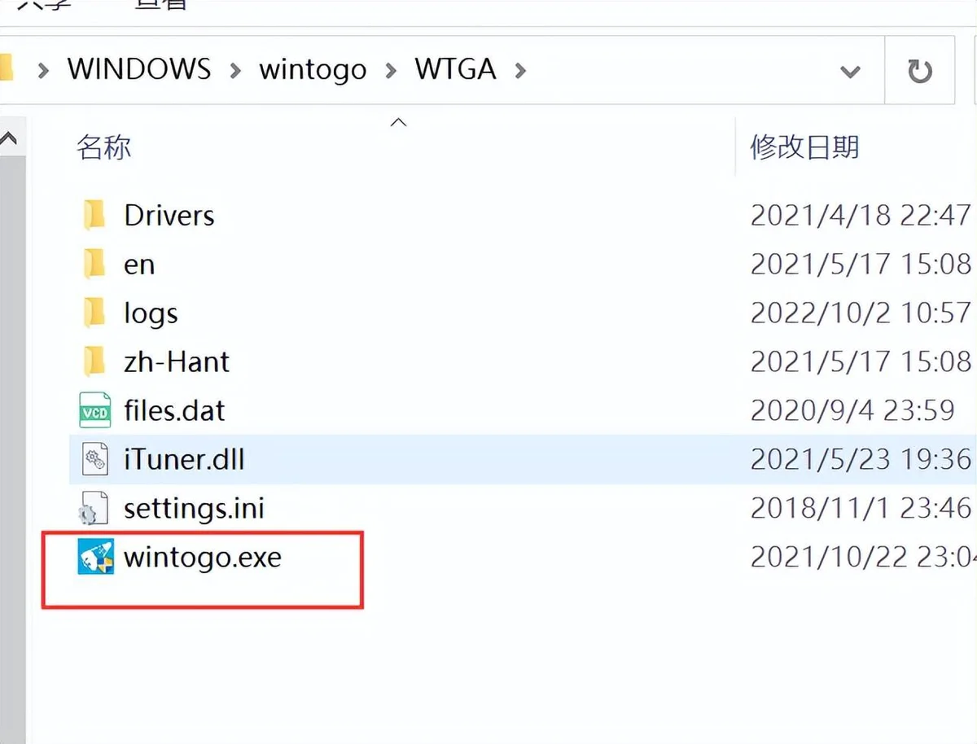This screenshot has width=977, height=744.
Task: Select the Drivers folder name
Action: pyautogui.click(x=169, y=216)
